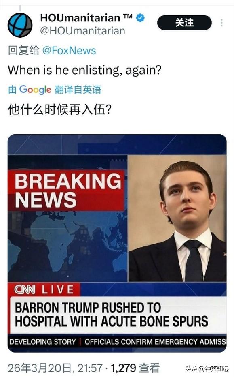234x377 pixels.
Task: Open the three-dot more options menu
Action: coord(221,23)
